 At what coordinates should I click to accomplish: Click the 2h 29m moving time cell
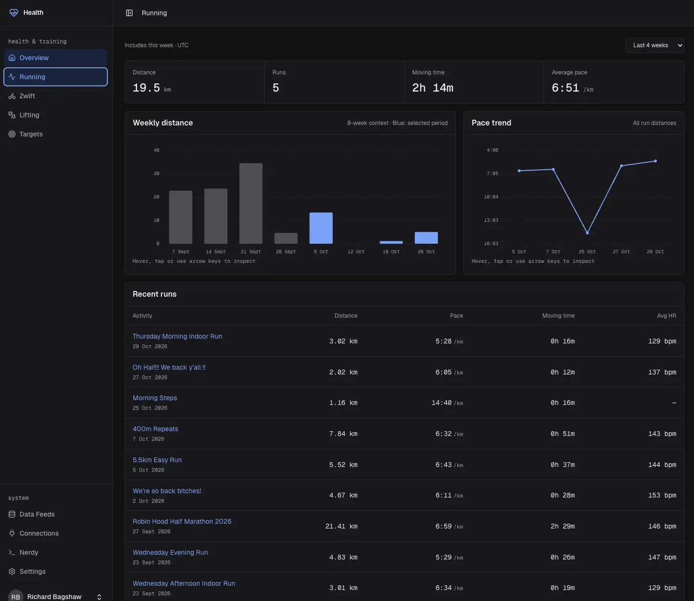tap(563, 527)
